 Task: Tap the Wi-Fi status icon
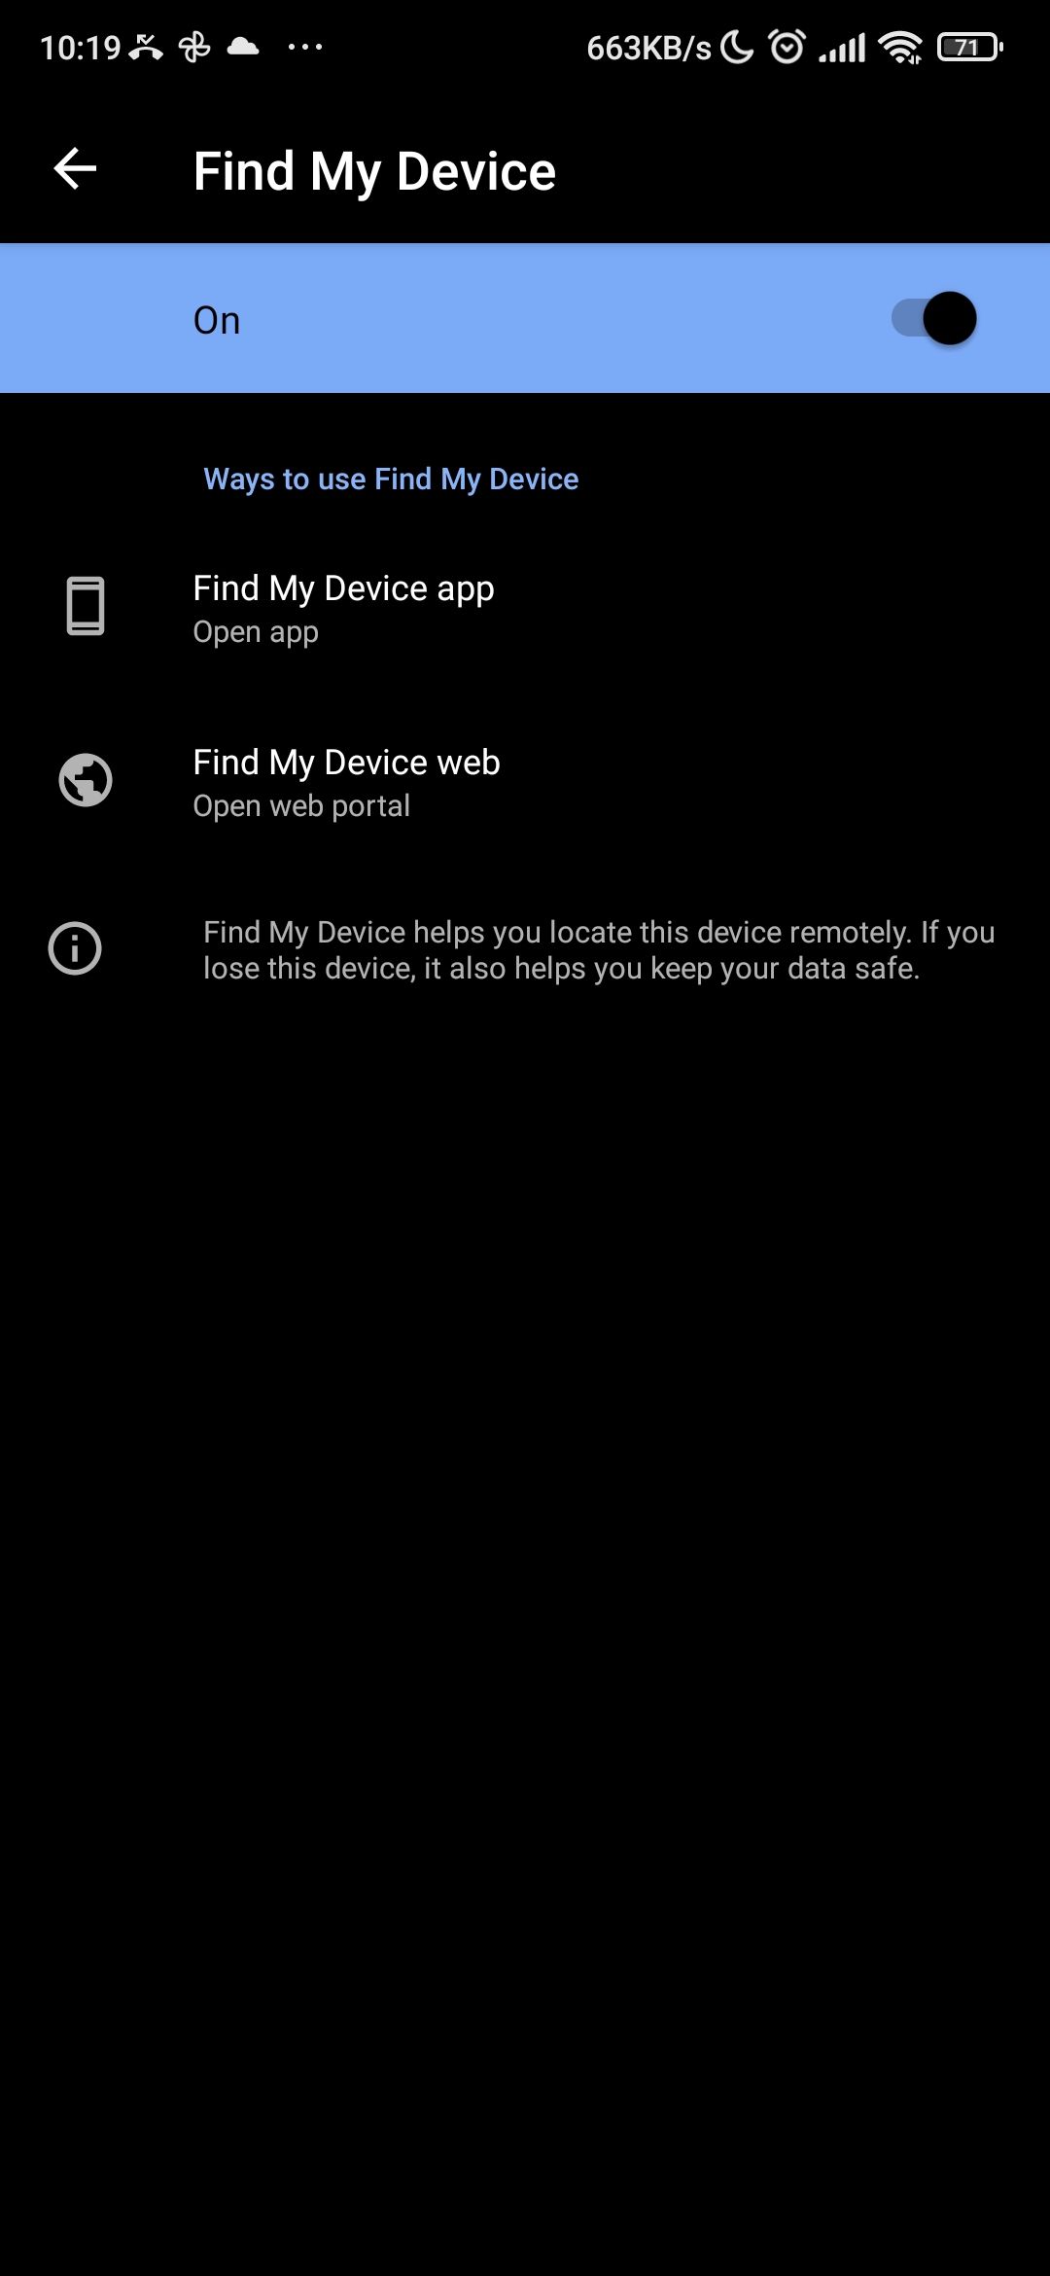[900, 47]
